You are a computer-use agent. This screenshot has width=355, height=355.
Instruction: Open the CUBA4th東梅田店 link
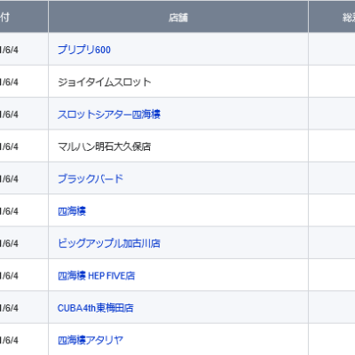95,308
